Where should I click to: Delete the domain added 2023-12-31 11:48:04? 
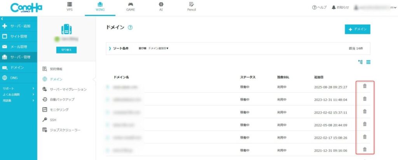pos(365,99)
